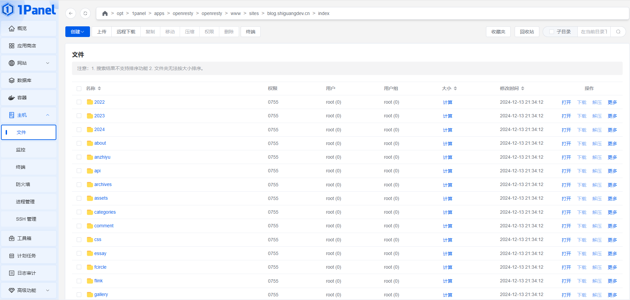Select the sidebar 文件 files item
Viewport: 630px width, 300px height.
pyautogui.click(x=29, y=132)
